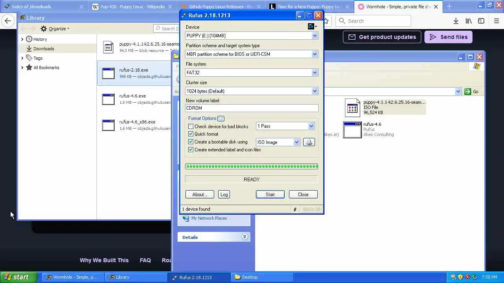Viewport: 504px width, 283px height.
Task: Collapse Format Options advanced toggle
Action: click(221, 118)
